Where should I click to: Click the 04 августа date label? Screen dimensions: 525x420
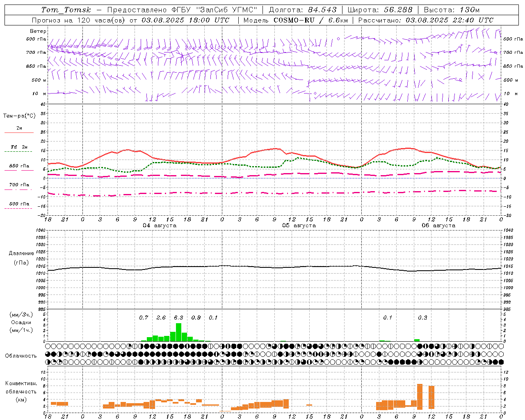[x=160, y=226]
